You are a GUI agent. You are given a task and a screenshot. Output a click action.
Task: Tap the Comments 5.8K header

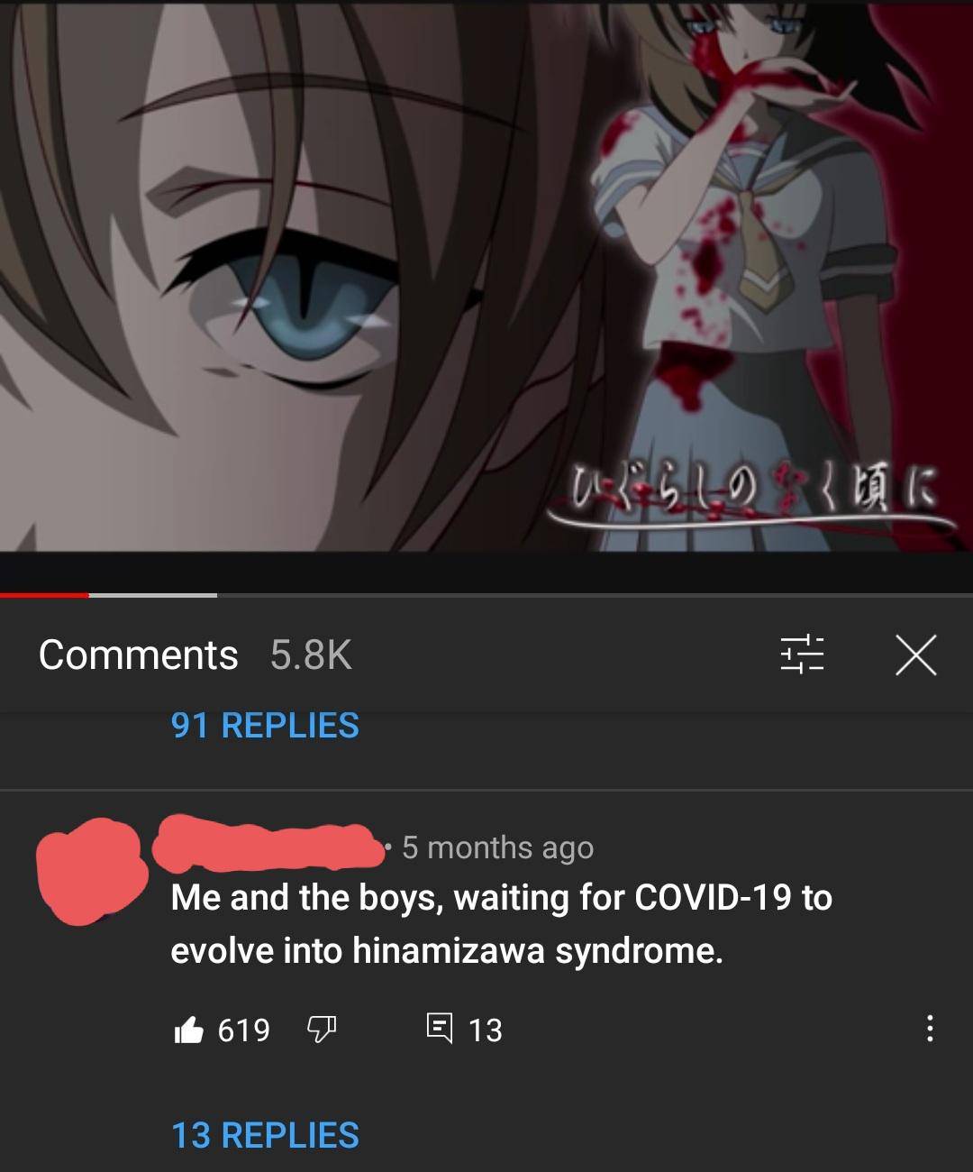point(195,655)
